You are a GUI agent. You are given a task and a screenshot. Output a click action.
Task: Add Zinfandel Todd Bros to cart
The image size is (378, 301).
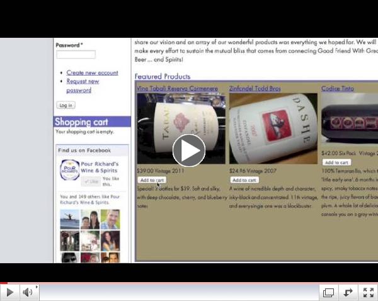click(x=244, y=180)
